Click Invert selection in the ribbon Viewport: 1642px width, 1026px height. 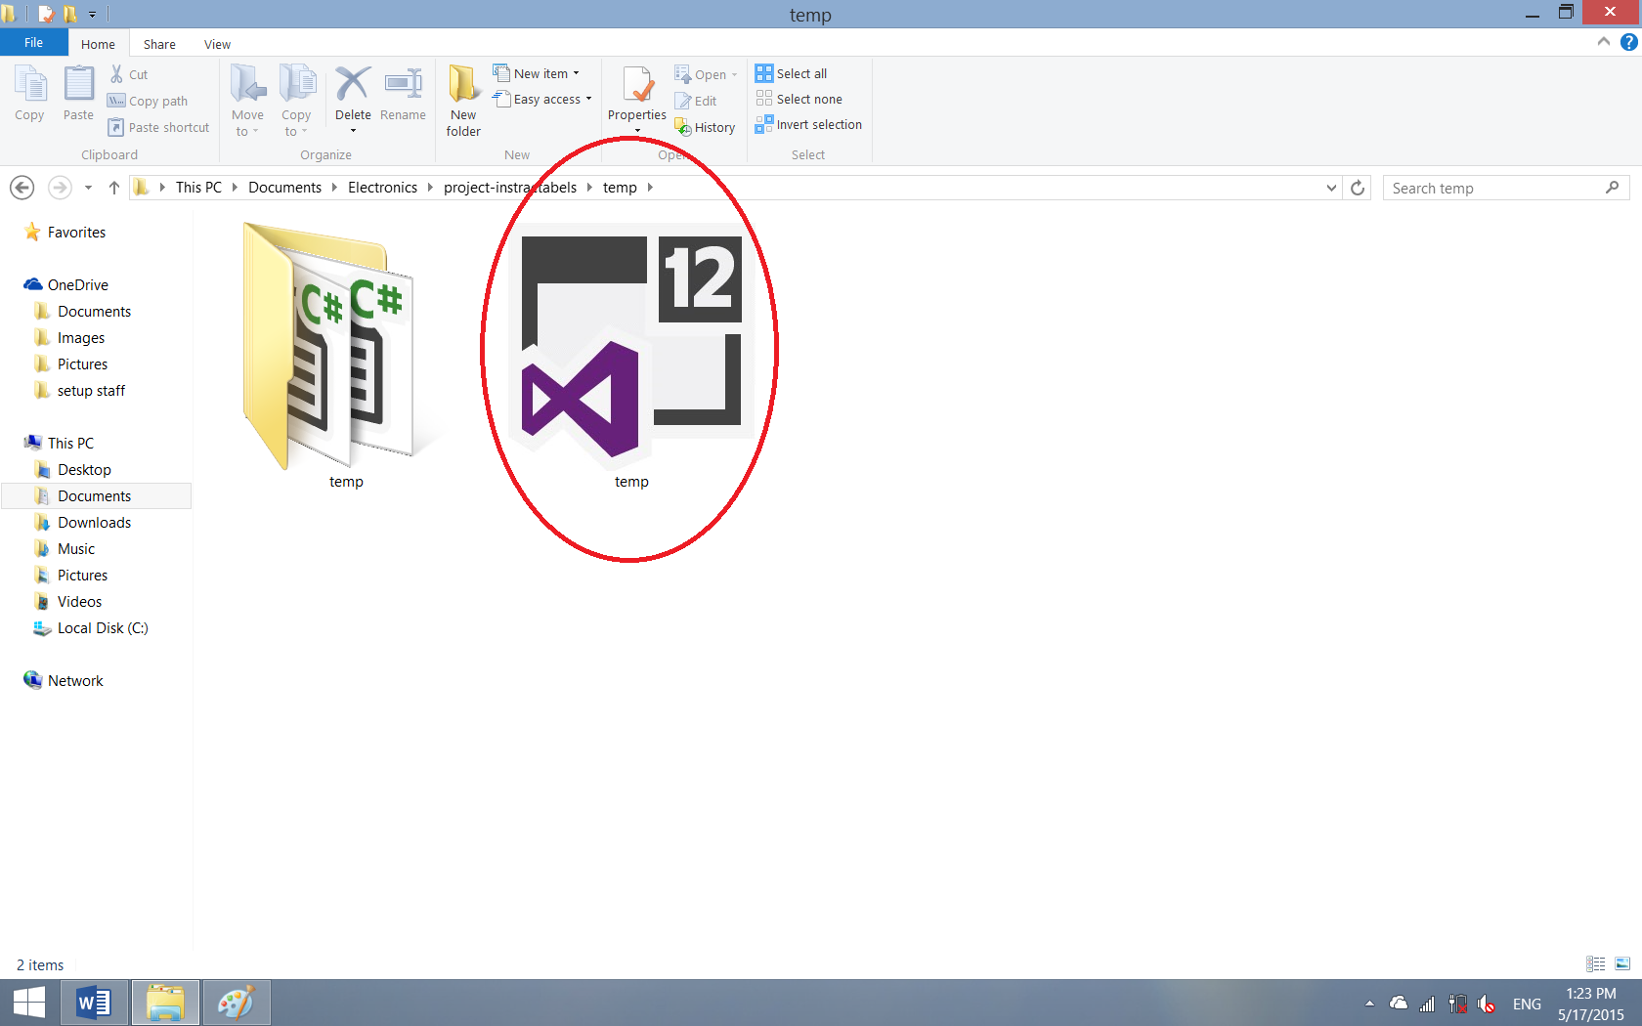pos(808,124)
